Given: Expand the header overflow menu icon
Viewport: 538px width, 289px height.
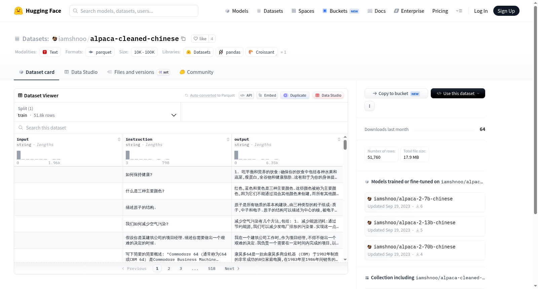Looking at the screenshot, I should pyautogui.click(x=459, y=11).
